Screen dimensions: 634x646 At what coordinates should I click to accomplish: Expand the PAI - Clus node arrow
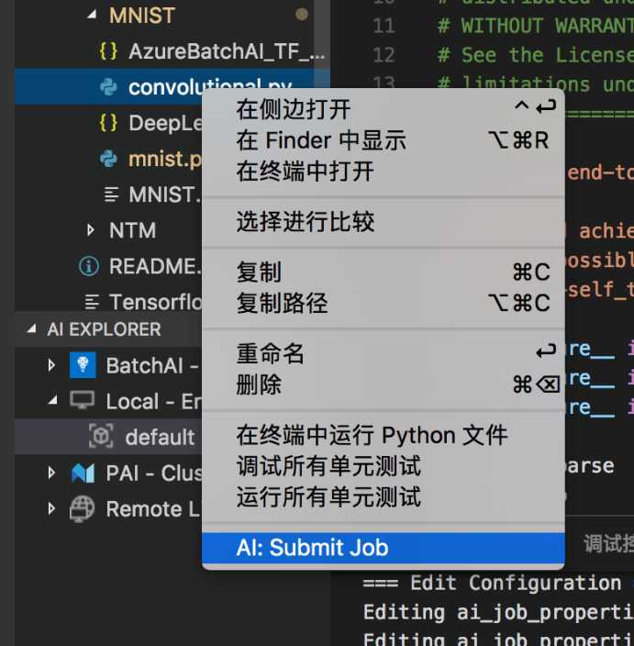(x=51, y=473)
